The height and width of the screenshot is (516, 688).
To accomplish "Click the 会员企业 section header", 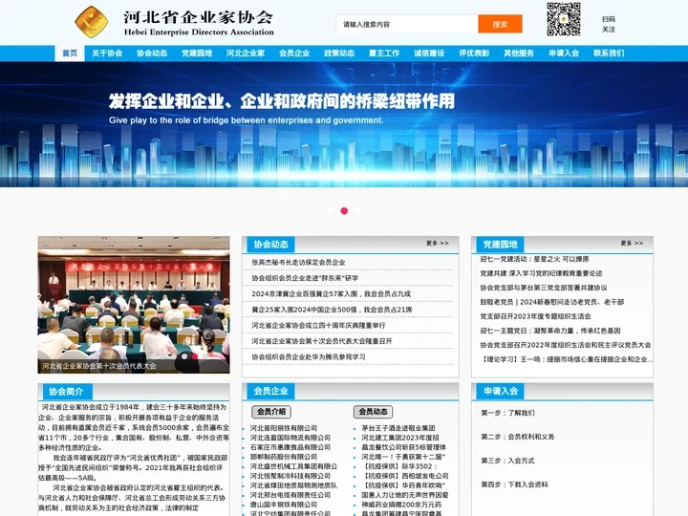I will [x=270, y=391].
